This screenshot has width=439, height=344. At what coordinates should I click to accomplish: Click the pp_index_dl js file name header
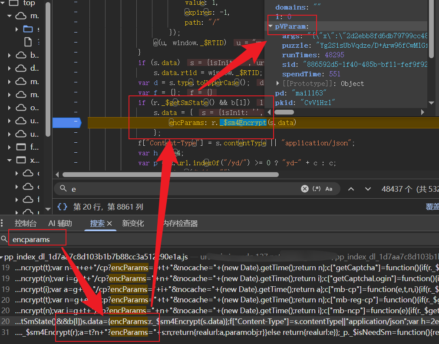pos(96,257)
